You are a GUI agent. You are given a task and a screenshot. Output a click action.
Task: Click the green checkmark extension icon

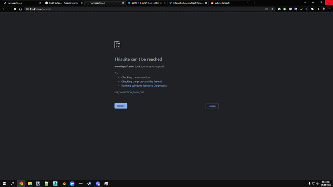click(x=301, y=9)
